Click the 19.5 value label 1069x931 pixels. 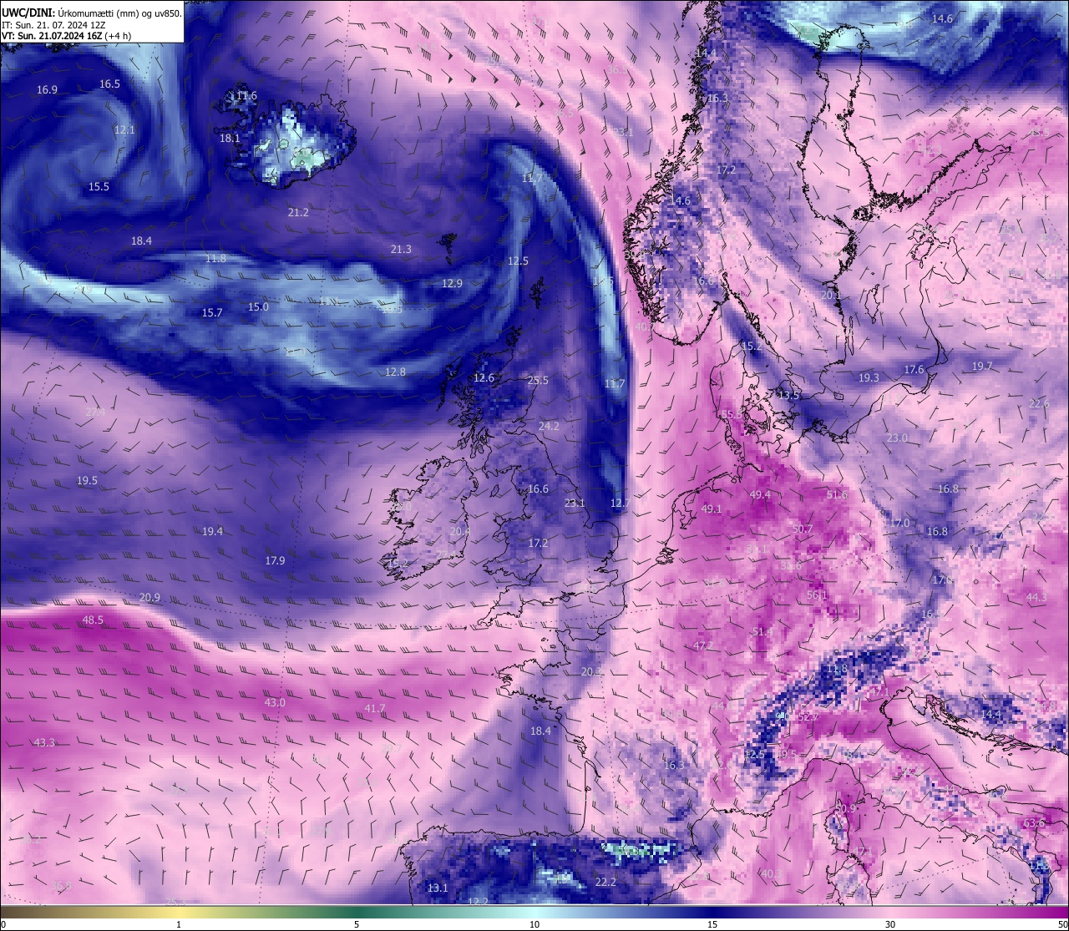[x=87, y=481]
